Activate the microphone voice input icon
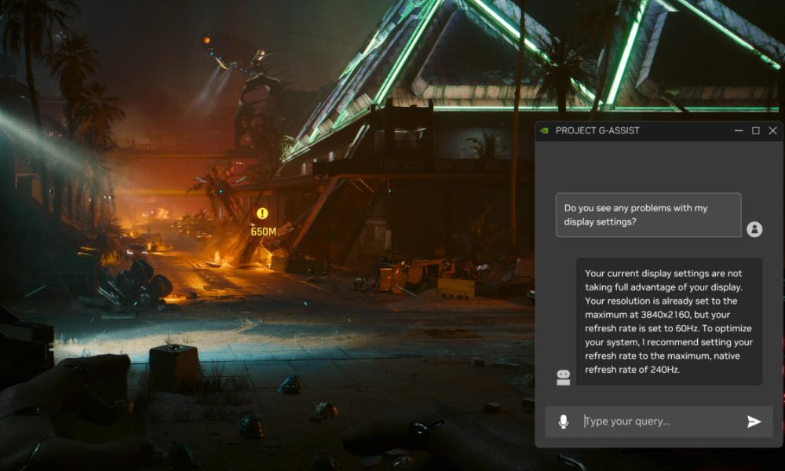This screenshot has height=471, width=785. pos(563,422)
